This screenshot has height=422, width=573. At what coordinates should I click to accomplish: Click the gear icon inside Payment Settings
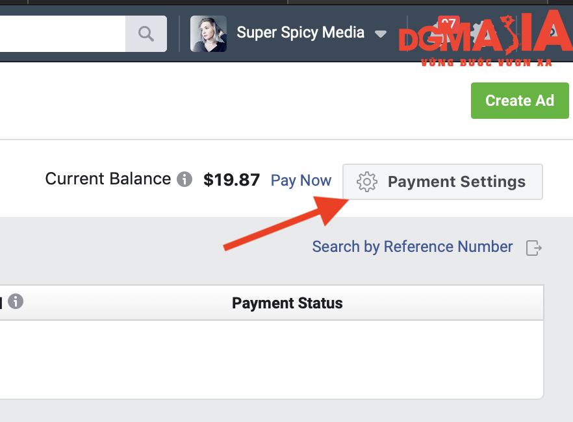pos(367,182)
